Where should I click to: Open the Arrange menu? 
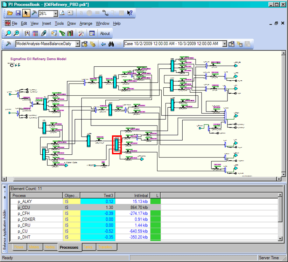(x=86, y=23)
